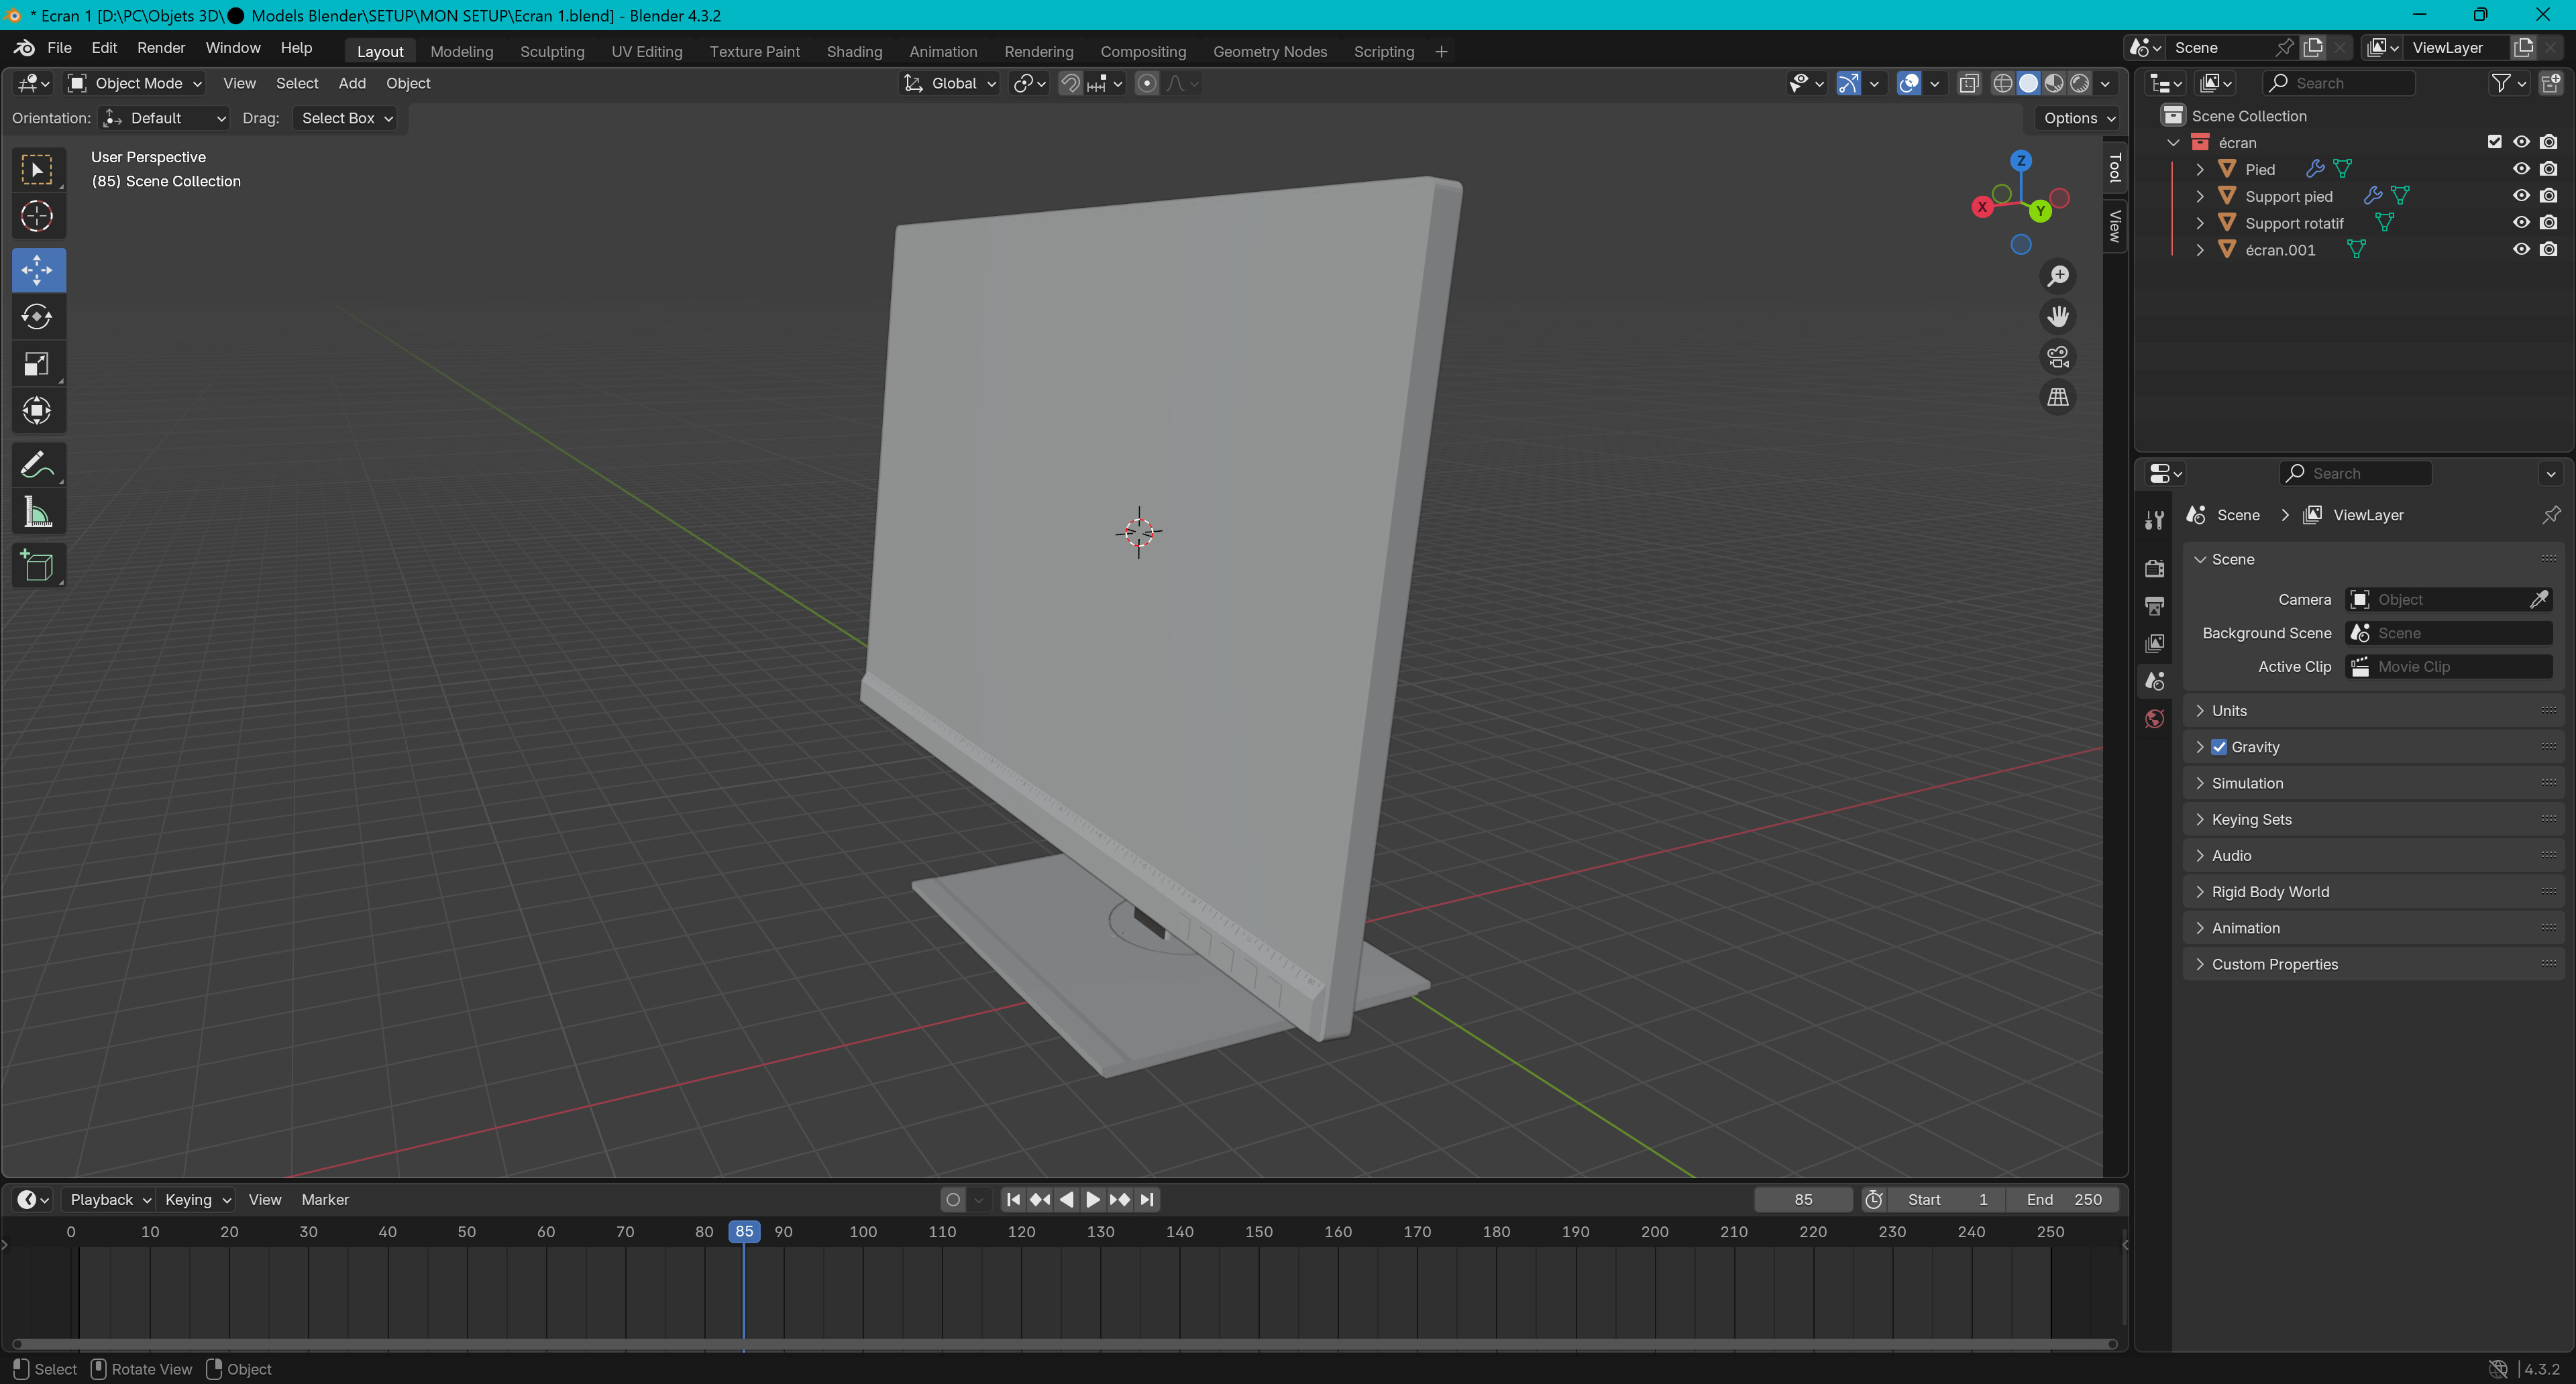
Task: Click the timeline frame 85 marker
Action: coord(744,1231)
